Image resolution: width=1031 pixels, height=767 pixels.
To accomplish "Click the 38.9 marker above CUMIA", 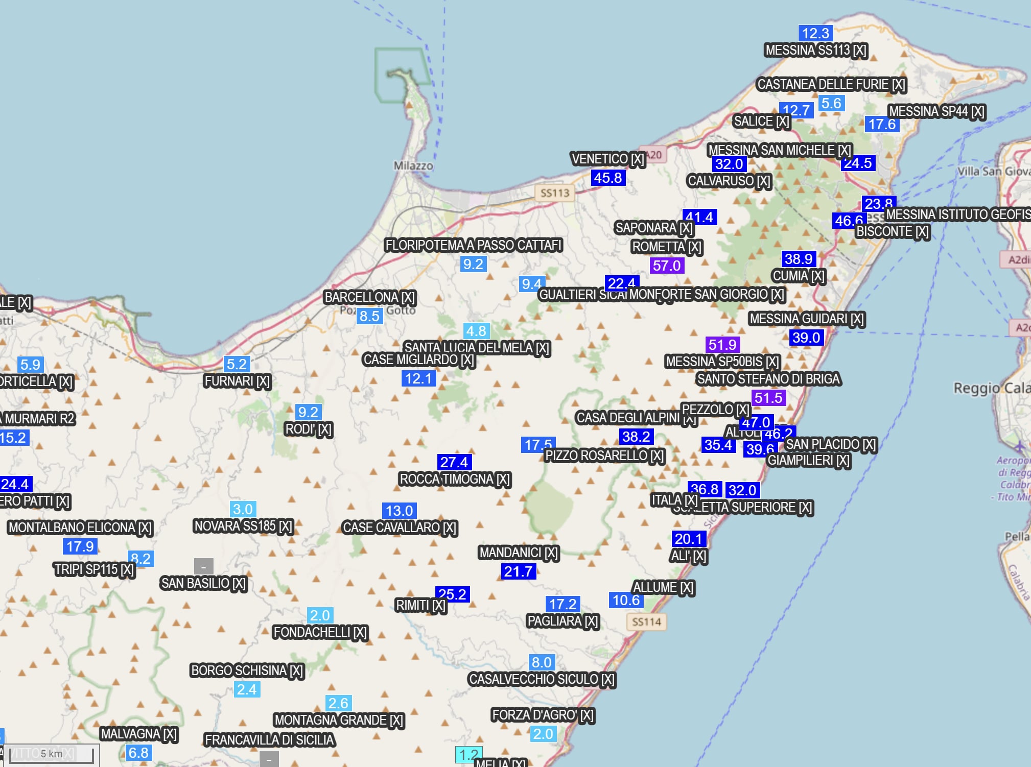I will click(x=799, y=259).
